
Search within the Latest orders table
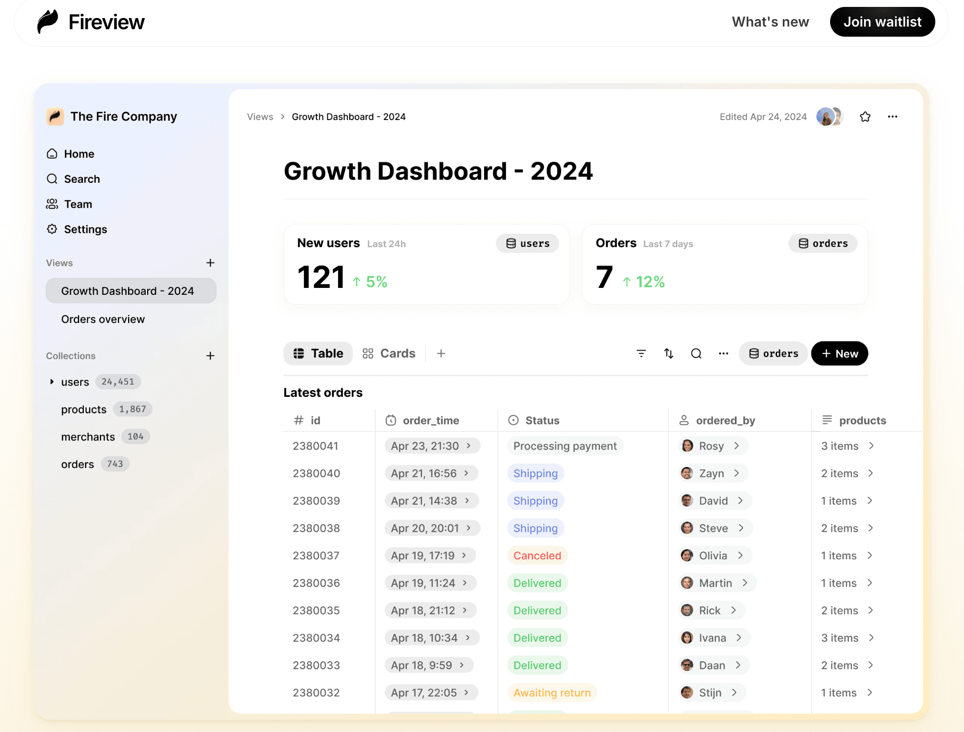point(696,354)
